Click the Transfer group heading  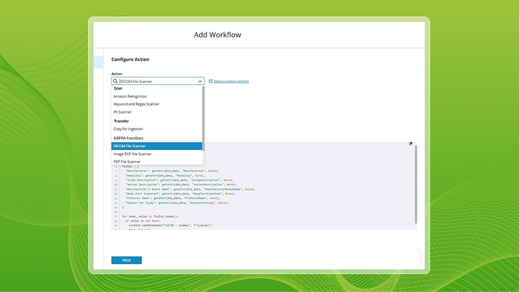pyautogui.click(x=121, y=121)
